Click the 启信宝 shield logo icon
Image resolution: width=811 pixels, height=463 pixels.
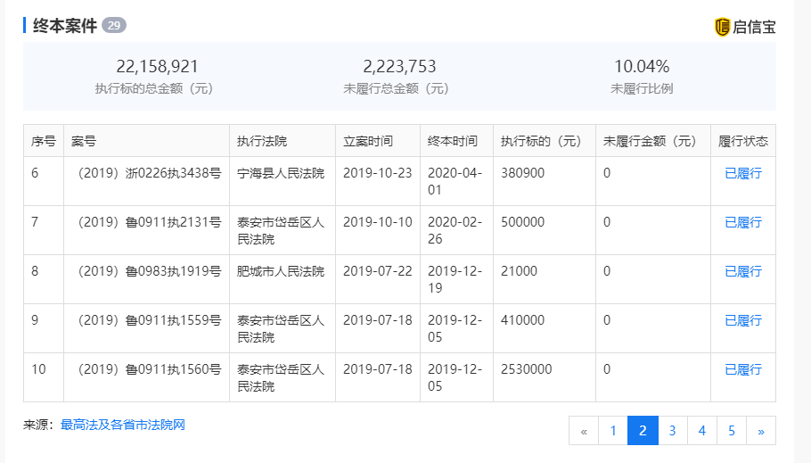[722, 27]
